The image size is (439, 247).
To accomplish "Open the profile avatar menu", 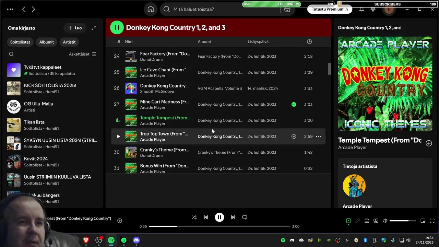I will coord(389,9).
